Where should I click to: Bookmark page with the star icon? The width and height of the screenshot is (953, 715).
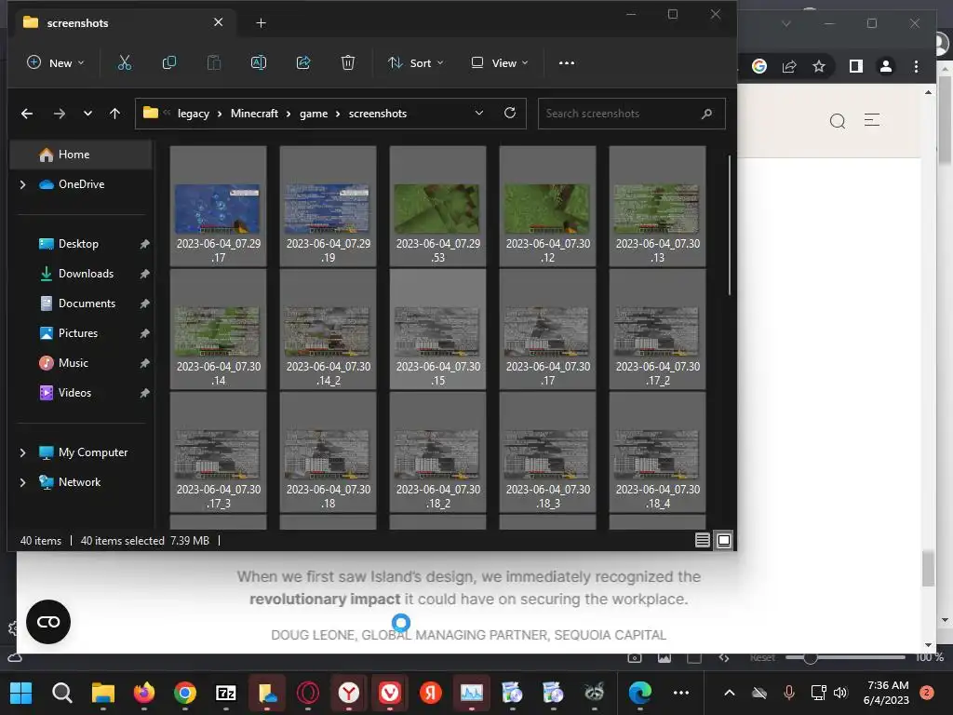click(x=819, y=66)
